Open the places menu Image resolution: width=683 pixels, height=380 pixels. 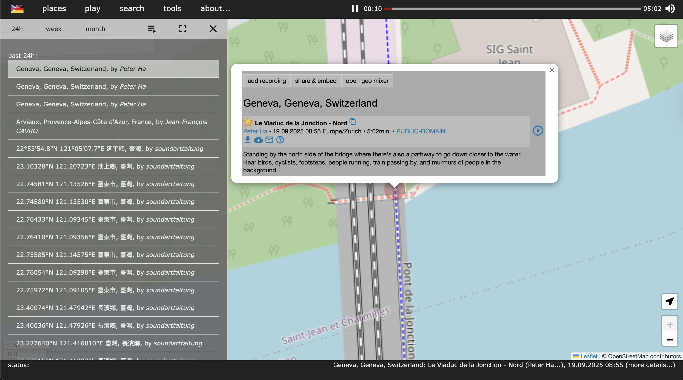54,9
